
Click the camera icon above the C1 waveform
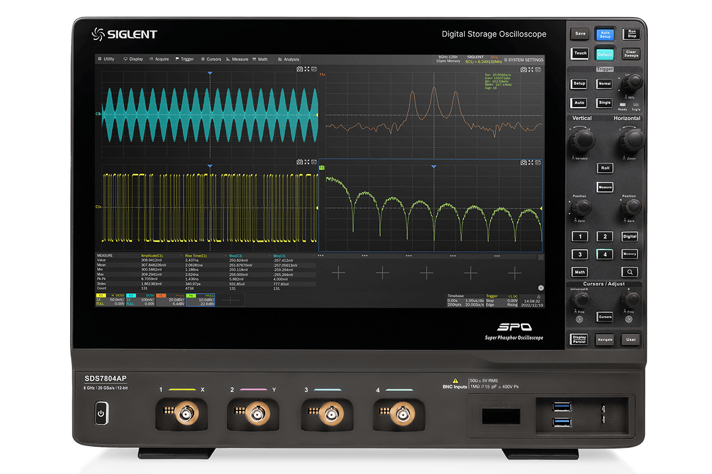(x=300, y=162)
